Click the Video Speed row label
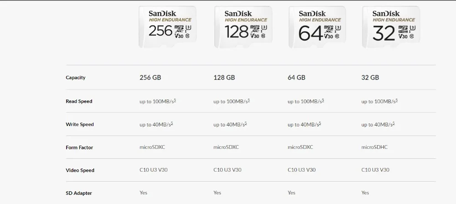 pos(80,170)
